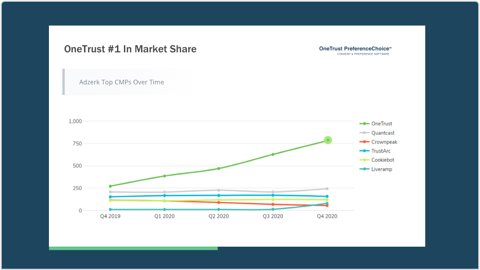
Task: Click the 750 y-axis value
Action: coord(77,143)
